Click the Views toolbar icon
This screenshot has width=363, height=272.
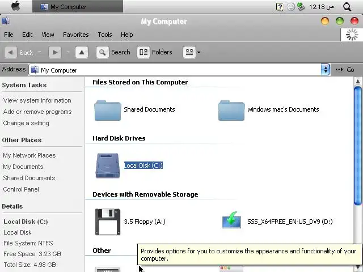(x=189, y=52)
